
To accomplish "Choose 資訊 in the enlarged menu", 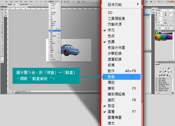I will pos(122,100).
